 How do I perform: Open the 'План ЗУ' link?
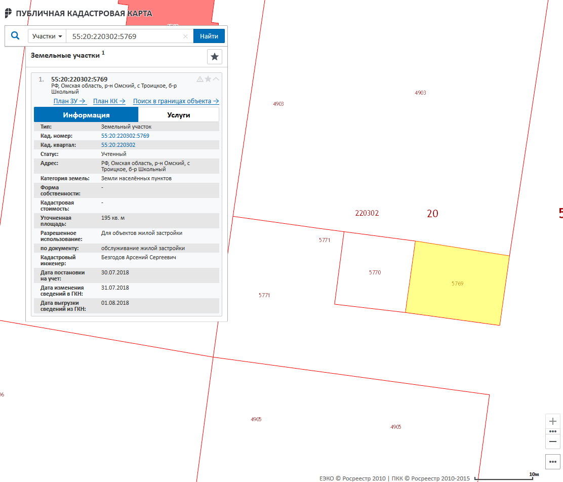pyautogui.click(x=69, y=101)
